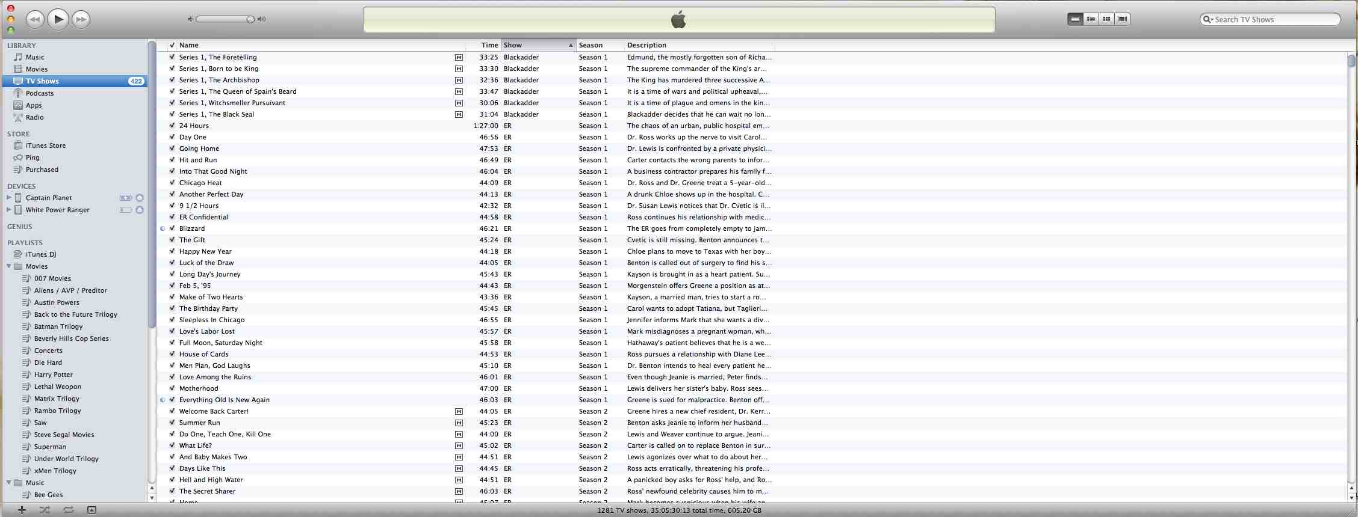Expand the Captain Planet device
The width and height of the screenshot is (1358, 517).
point(8,197)
